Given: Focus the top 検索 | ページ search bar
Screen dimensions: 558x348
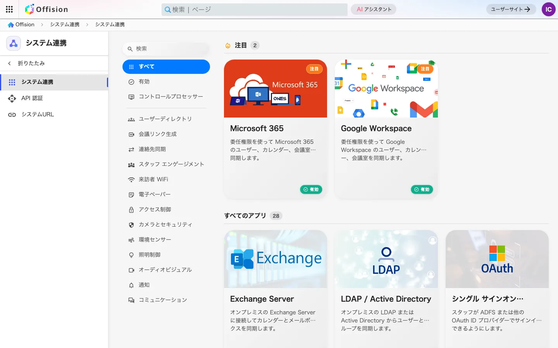Looking at the screenshot, I should pos(255,10).
